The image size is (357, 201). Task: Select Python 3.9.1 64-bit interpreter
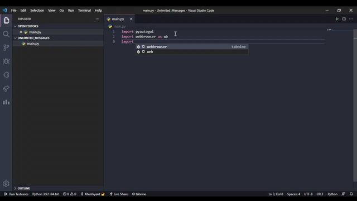[x=45, y=194]
